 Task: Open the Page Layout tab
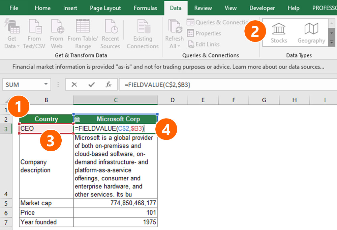[105, 8]
